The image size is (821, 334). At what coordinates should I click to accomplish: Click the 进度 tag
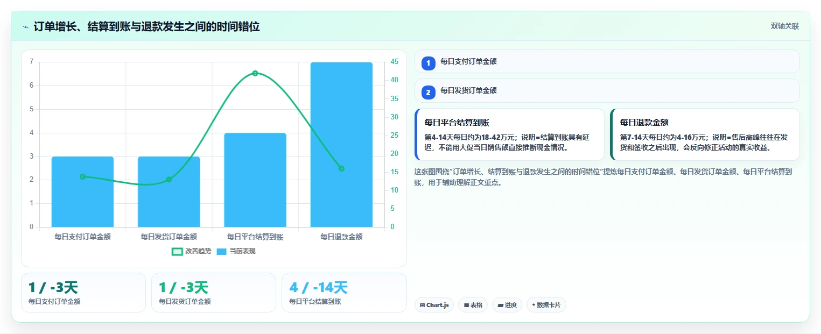coord(507,305)
